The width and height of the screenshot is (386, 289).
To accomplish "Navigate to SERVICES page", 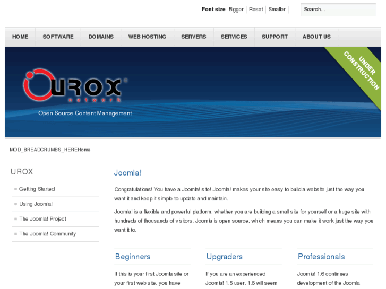I will pos(234,37).
